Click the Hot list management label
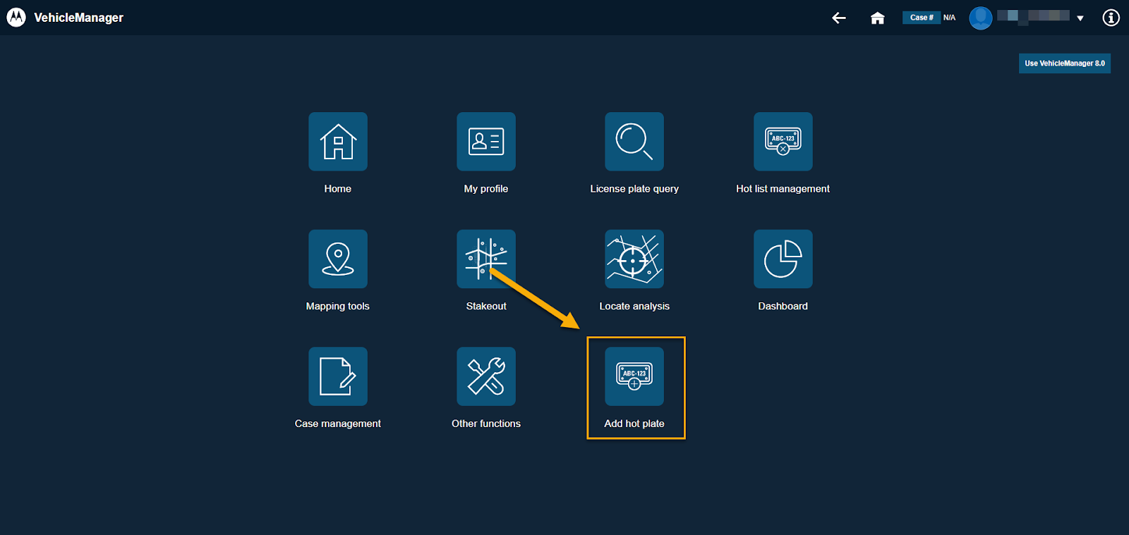 pos(783,189)
